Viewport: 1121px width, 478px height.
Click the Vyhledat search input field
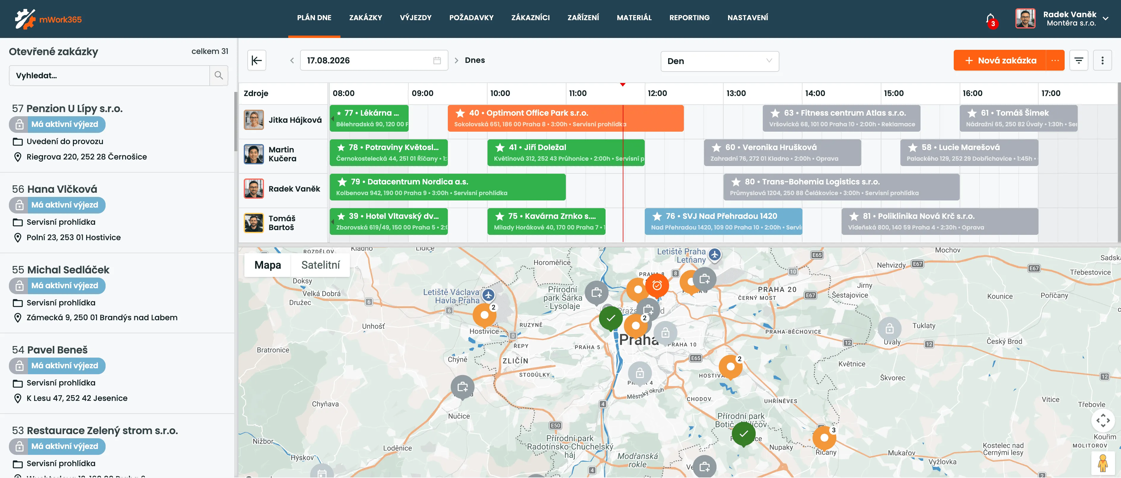109,76
